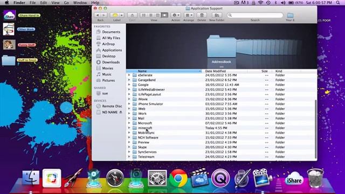Select Pictures in the sidebar

109,80
